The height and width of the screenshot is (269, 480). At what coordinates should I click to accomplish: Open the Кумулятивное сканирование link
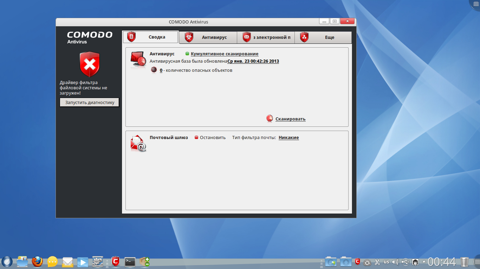225,54
